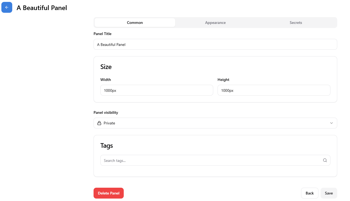The width and height of the screenshot is (350, 201).
Task: Switch to the Appearance tab
Action: coord(215,23)
